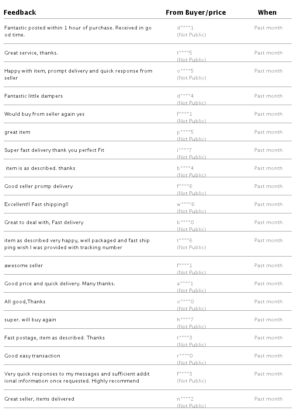Click the "super. will buy again" comment
The width and height of the screenshot is (295, 415).
coord(30,320)
